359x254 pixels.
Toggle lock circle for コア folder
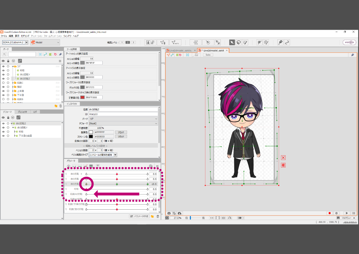tap(8, 67)
